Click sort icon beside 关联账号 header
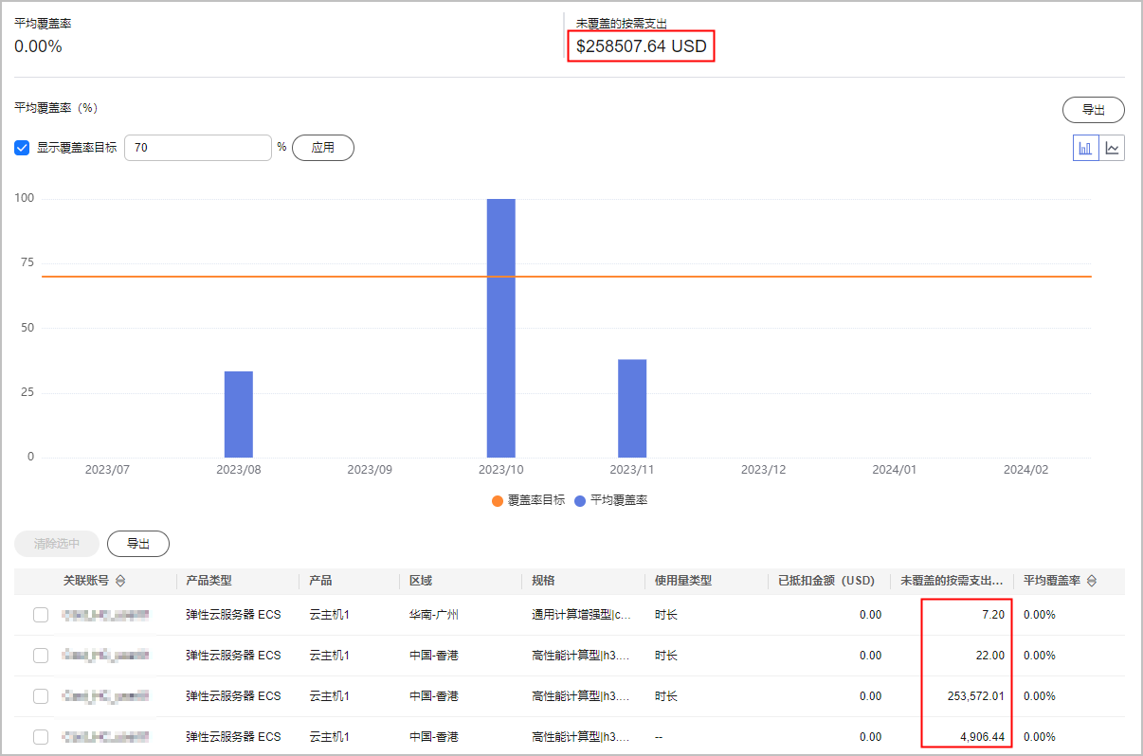The height and width of the screenshot is (756, 1143). click(120, 581)
